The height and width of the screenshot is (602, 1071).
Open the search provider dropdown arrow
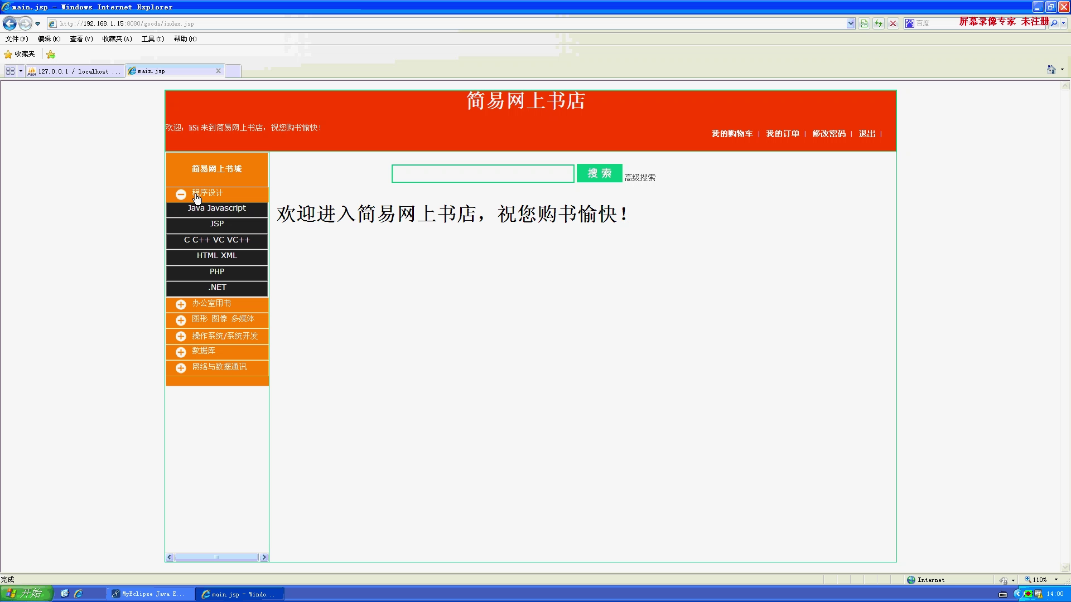click(x=1064, y=23)
